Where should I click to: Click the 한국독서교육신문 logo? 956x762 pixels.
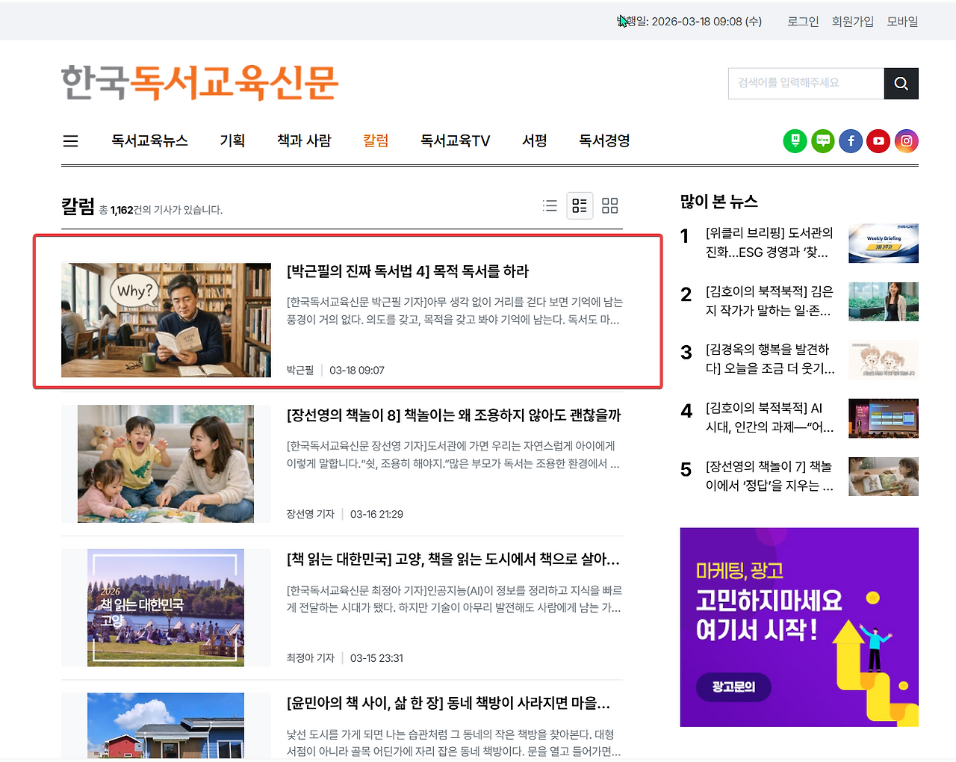[x=200, y=82]
